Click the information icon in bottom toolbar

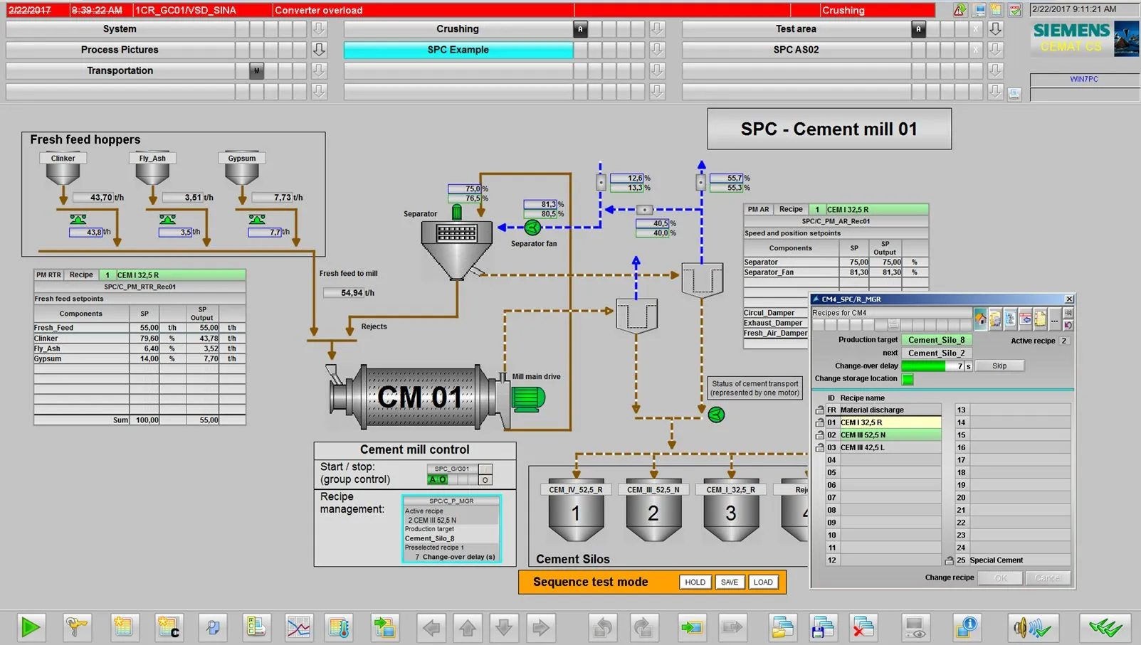pos(967,627)
